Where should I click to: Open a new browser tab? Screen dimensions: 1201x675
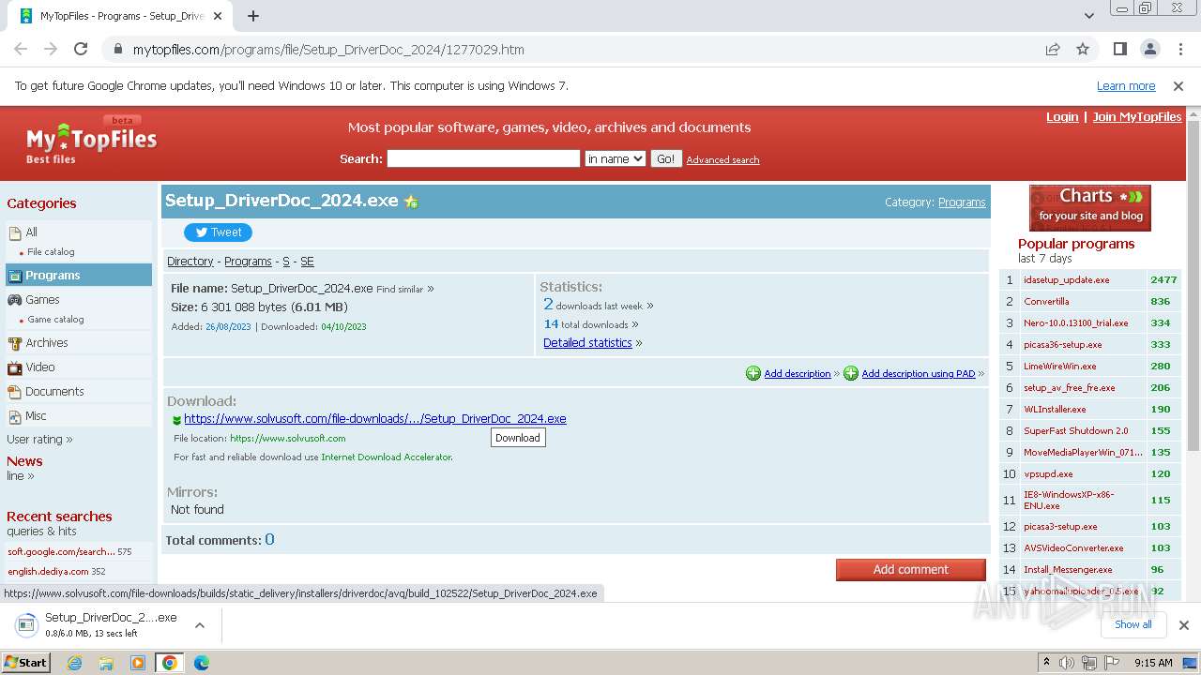253,16
